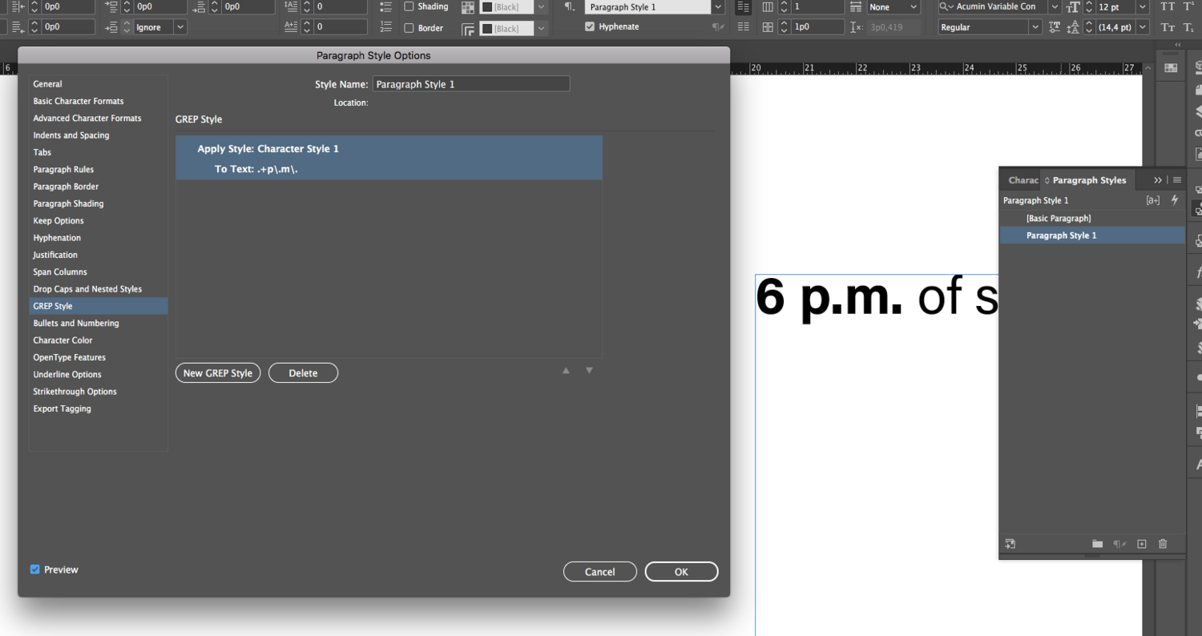The width and height of the screenshot is (1202, 636).
Task: Click the paragraph border corner icon
Action: click(468, 29)
